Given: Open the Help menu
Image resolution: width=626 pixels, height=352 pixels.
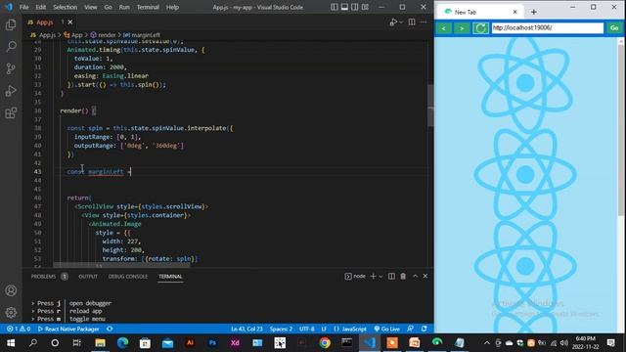Looking at the screenshot, I should pos(172,7).
